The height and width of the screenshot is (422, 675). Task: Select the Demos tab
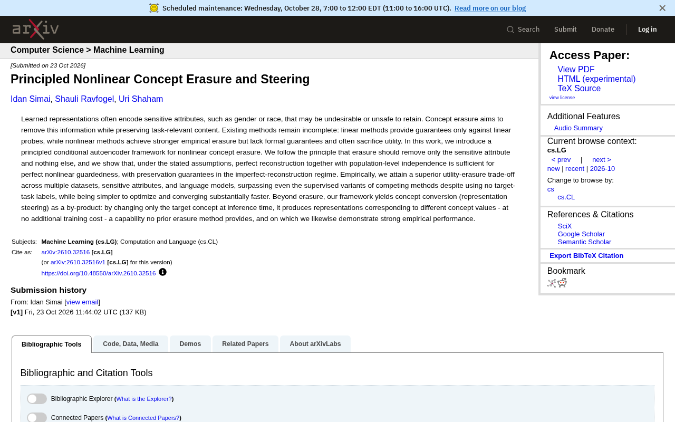(x=190, y=344)
